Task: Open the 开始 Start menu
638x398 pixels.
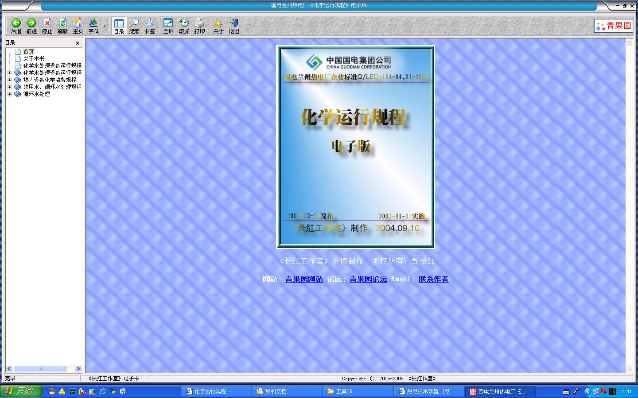Action: pyautogui.click(x=21, y=391)
